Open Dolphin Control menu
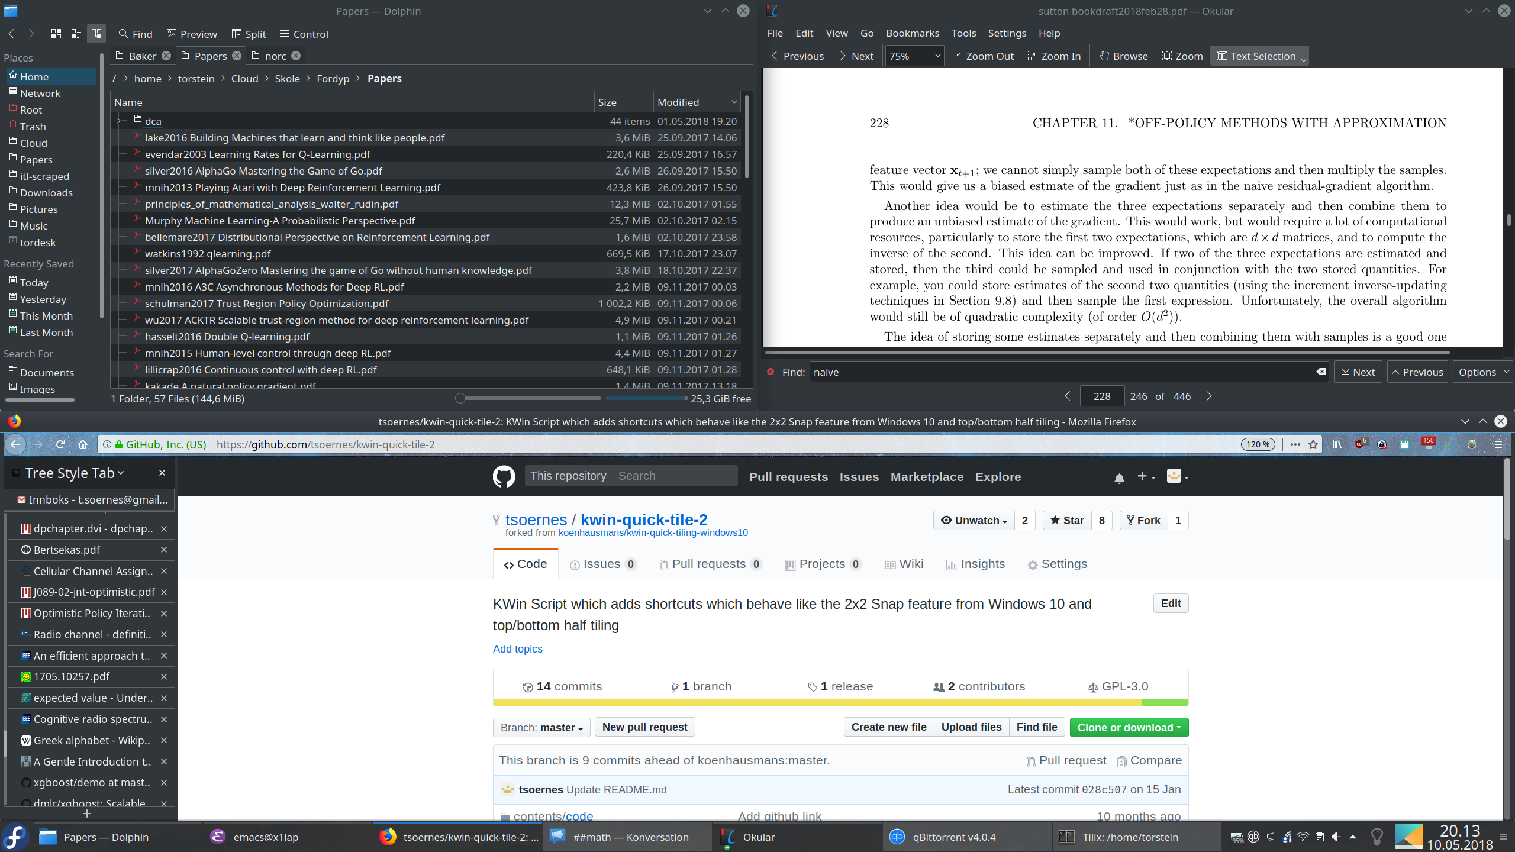This screenshot has width=1515, height=852. (x=304, y=34)
